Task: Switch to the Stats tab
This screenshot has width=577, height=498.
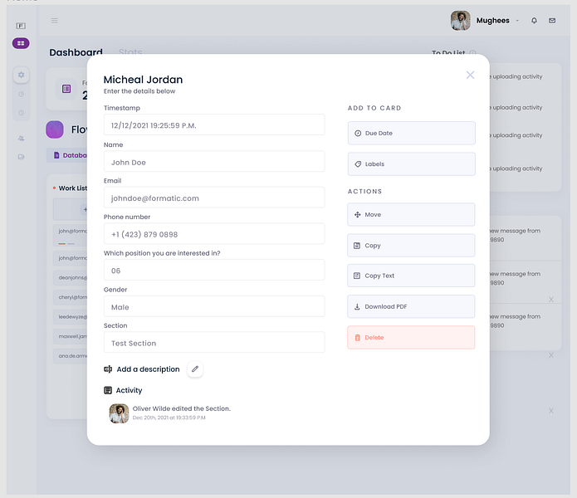Action: tap(130, 52)
